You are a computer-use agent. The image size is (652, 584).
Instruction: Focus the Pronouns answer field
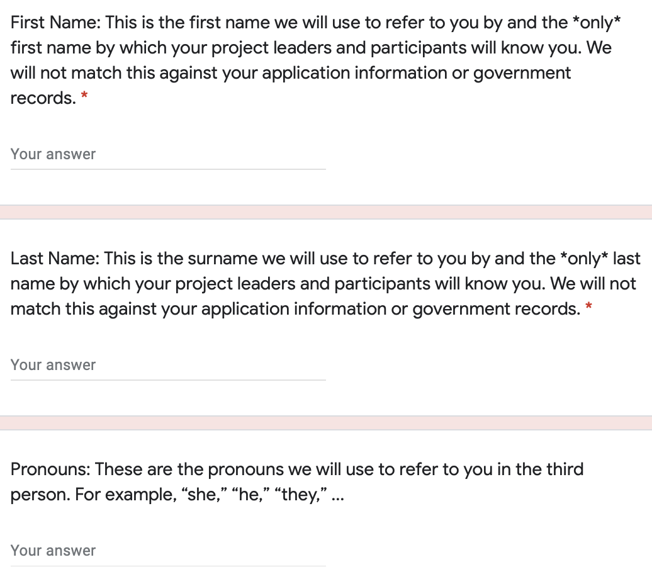(168, 551)
